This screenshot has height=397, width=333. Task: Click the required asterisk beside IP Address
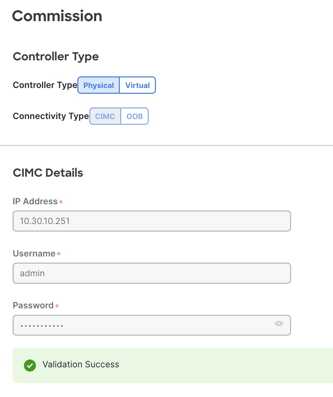61,202
